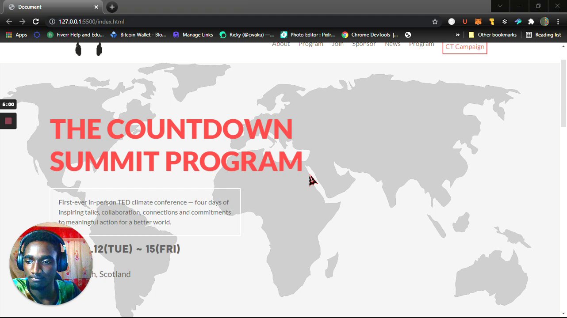Open Fiverr Help and Edu bookmark
The height and width of the screenshot is (318, 567).
coord(75,35)
